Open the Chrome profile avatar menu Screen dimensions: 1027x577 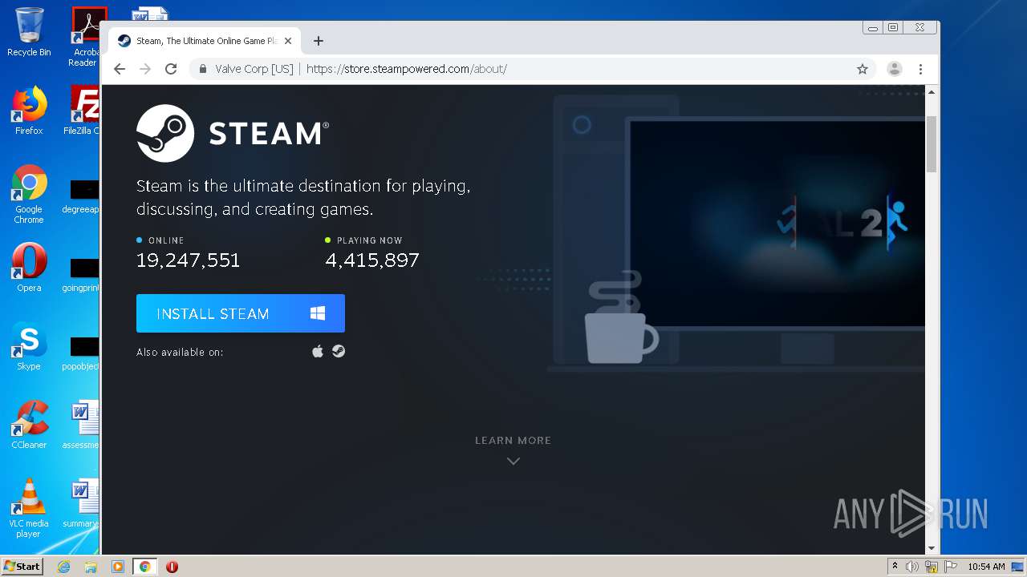[895, 69]
